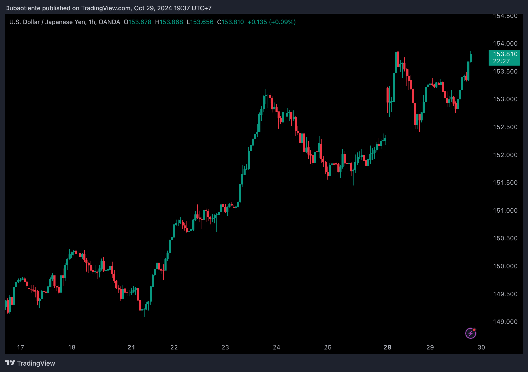Click date label 22 on time axis
This screenshot has height=372, width=528.
(174, 347)
